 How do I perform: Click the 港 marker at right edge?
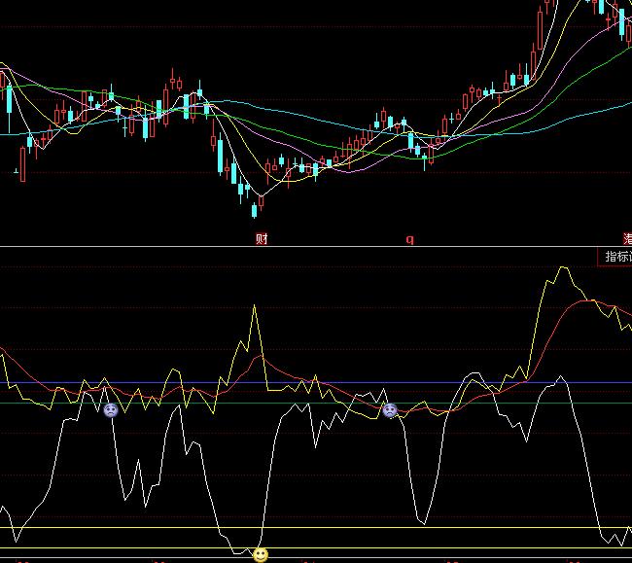[x=627, y=238]
